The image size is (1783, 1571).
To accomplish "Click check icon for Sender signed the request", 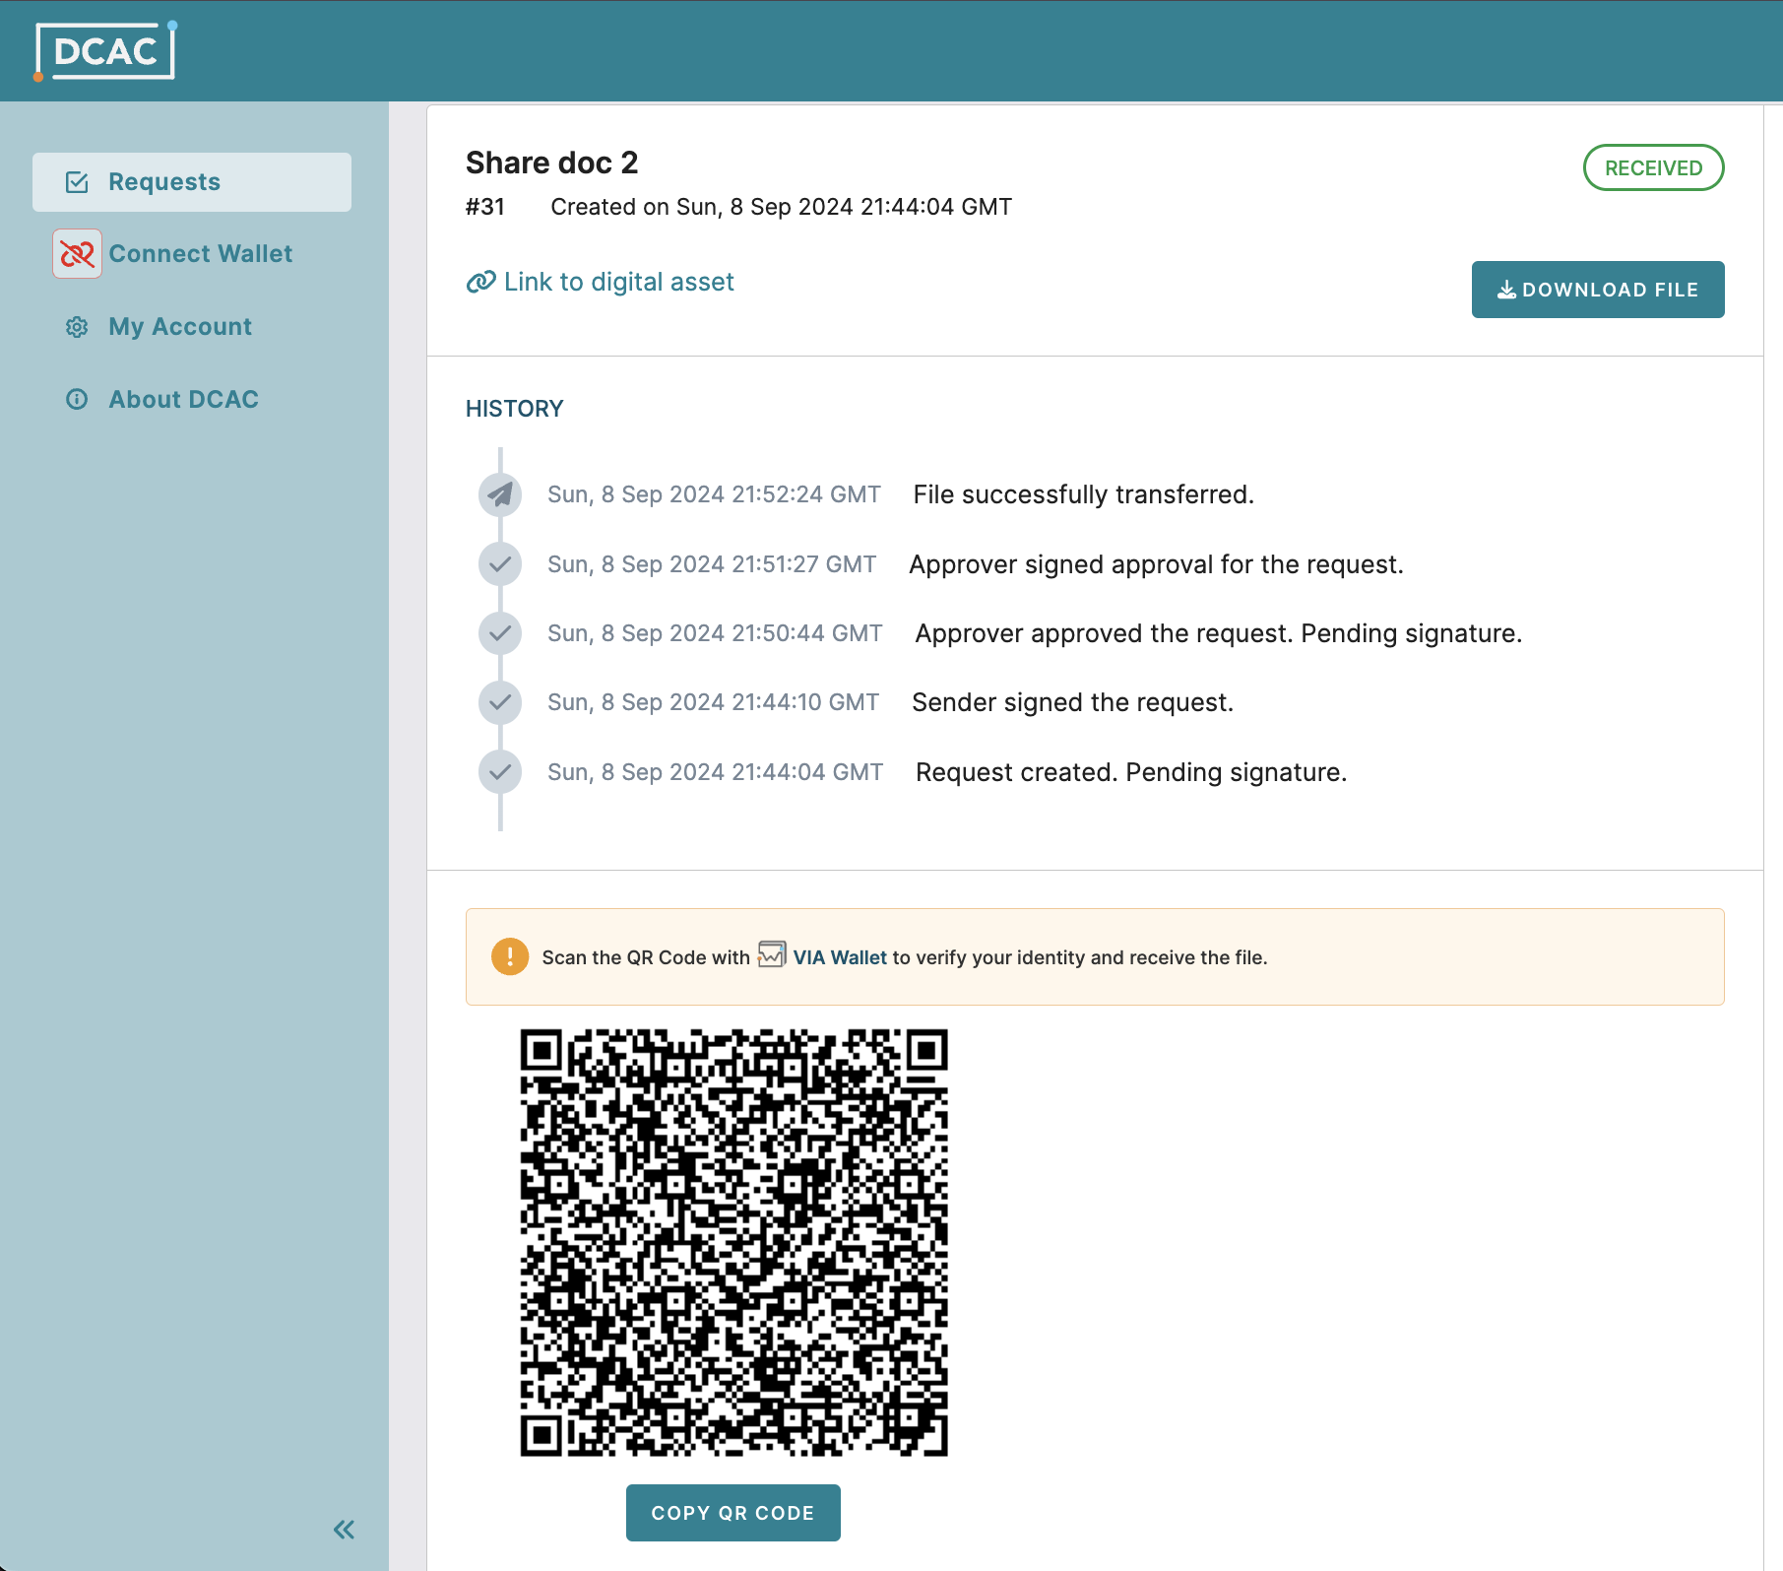I will [x=500, y=702].
